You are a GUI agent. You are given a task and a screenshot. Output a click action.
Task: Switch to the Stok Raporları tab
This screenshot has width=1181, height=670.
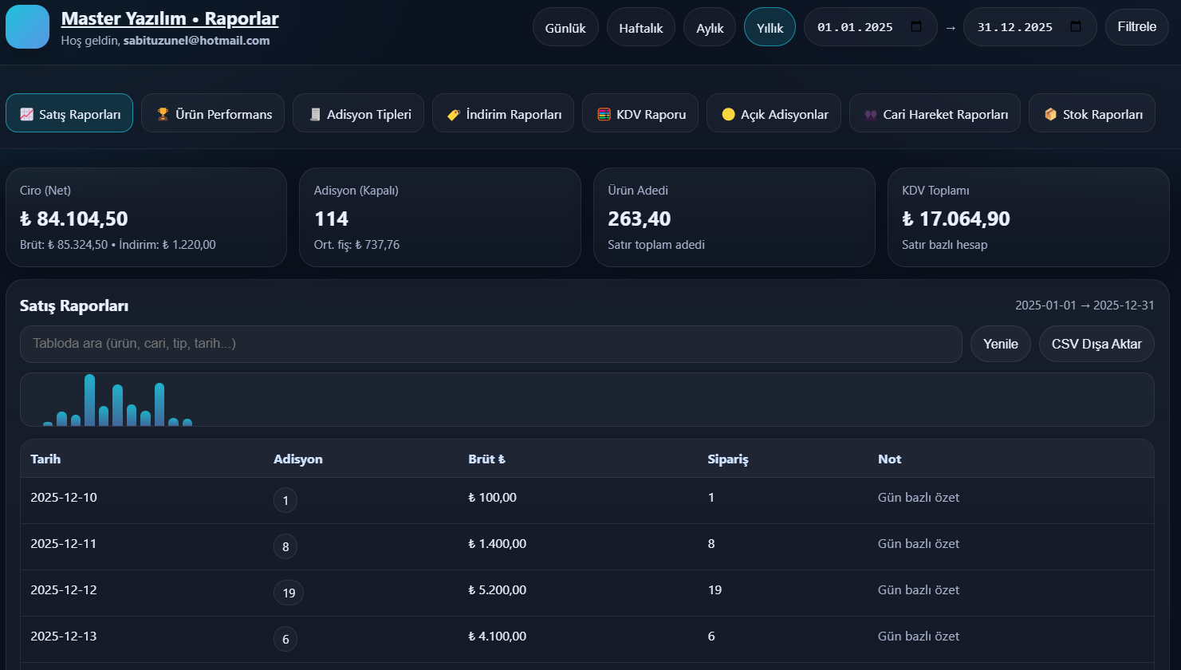(x=1092, y=113)
